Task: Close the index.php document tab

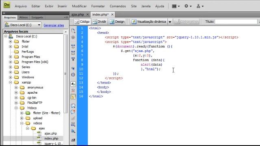Action: coord(112,15)
